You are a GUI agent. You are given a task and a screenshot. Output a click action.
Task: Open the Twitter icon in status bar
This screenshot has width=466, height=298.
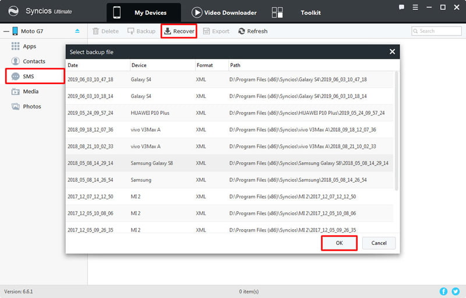pos(456,291)
